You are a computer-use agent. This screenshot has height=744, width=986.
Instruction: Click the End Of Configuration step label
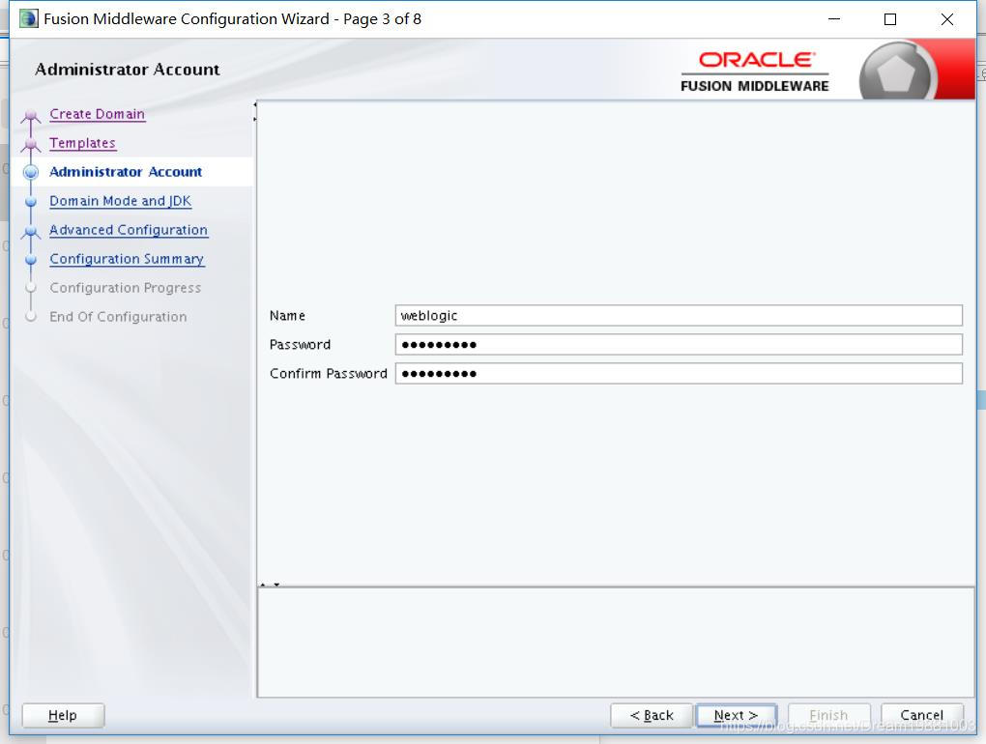[118, 317]
